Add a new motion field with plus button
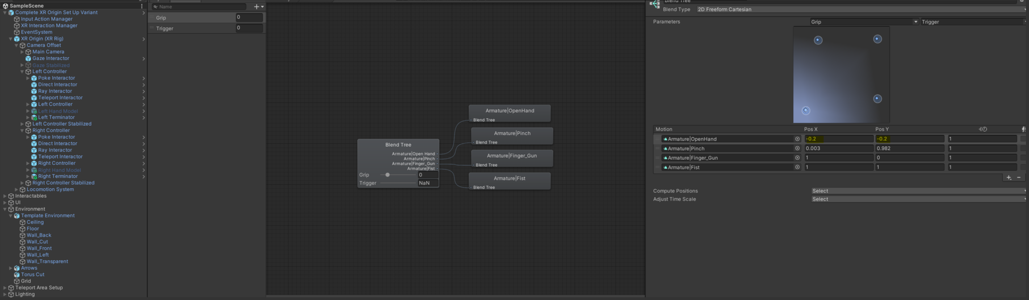Viewport: 1029px width, 300px height. 1009,177
